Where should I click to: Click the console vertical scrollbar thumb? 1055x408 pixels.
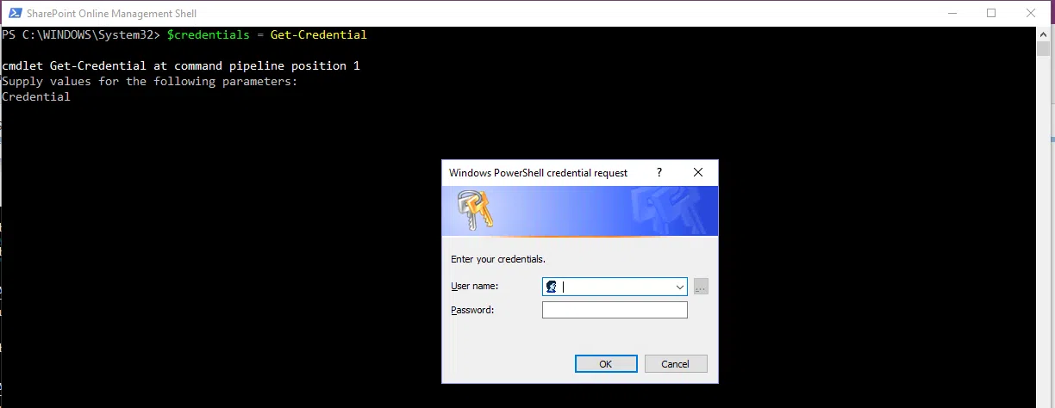click(x=1044, y=48)
